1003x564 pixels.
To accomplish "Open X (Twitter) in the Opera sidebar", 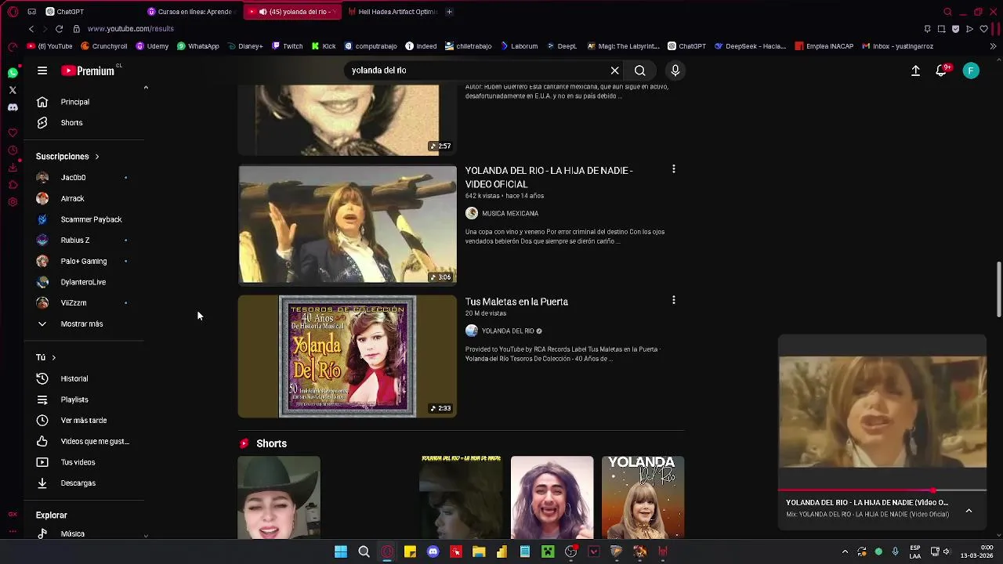I will (x=13, y=90).
